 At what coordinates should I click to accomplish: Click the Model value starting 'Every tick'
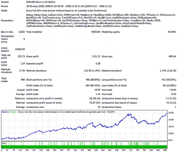coord(67,10)
